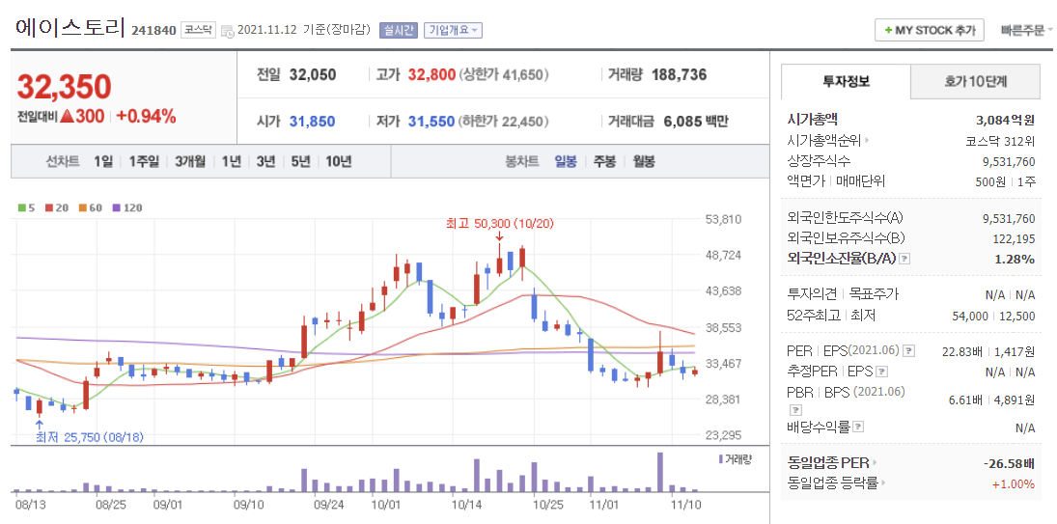Viewport: 1057px width, 524px height.
Task: Open the 기업개요 dropdown
Action: point(453,30)
